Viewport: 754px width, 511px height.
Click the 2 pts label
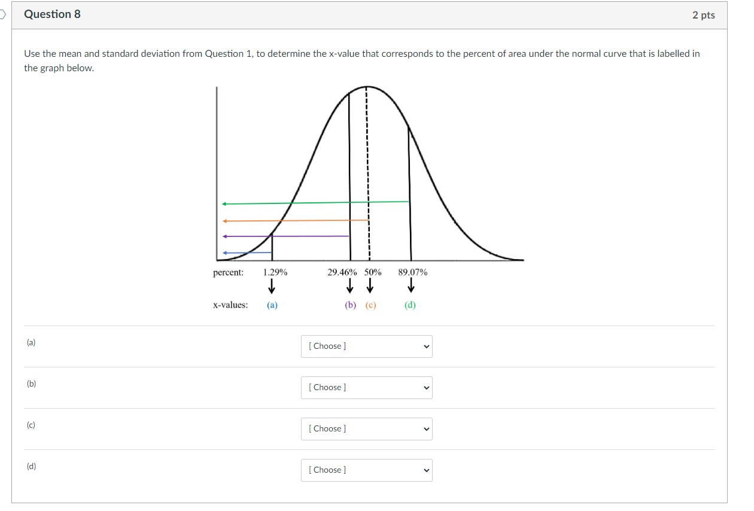point(704,14)
